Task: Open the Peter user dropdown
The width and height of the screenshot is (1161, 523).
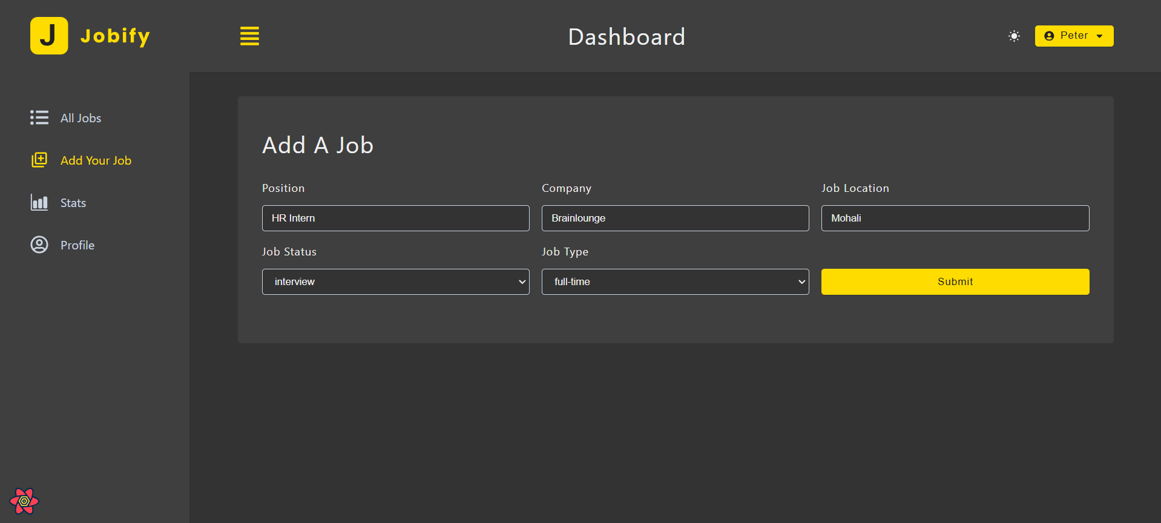Action: [x=1074, y=36]
